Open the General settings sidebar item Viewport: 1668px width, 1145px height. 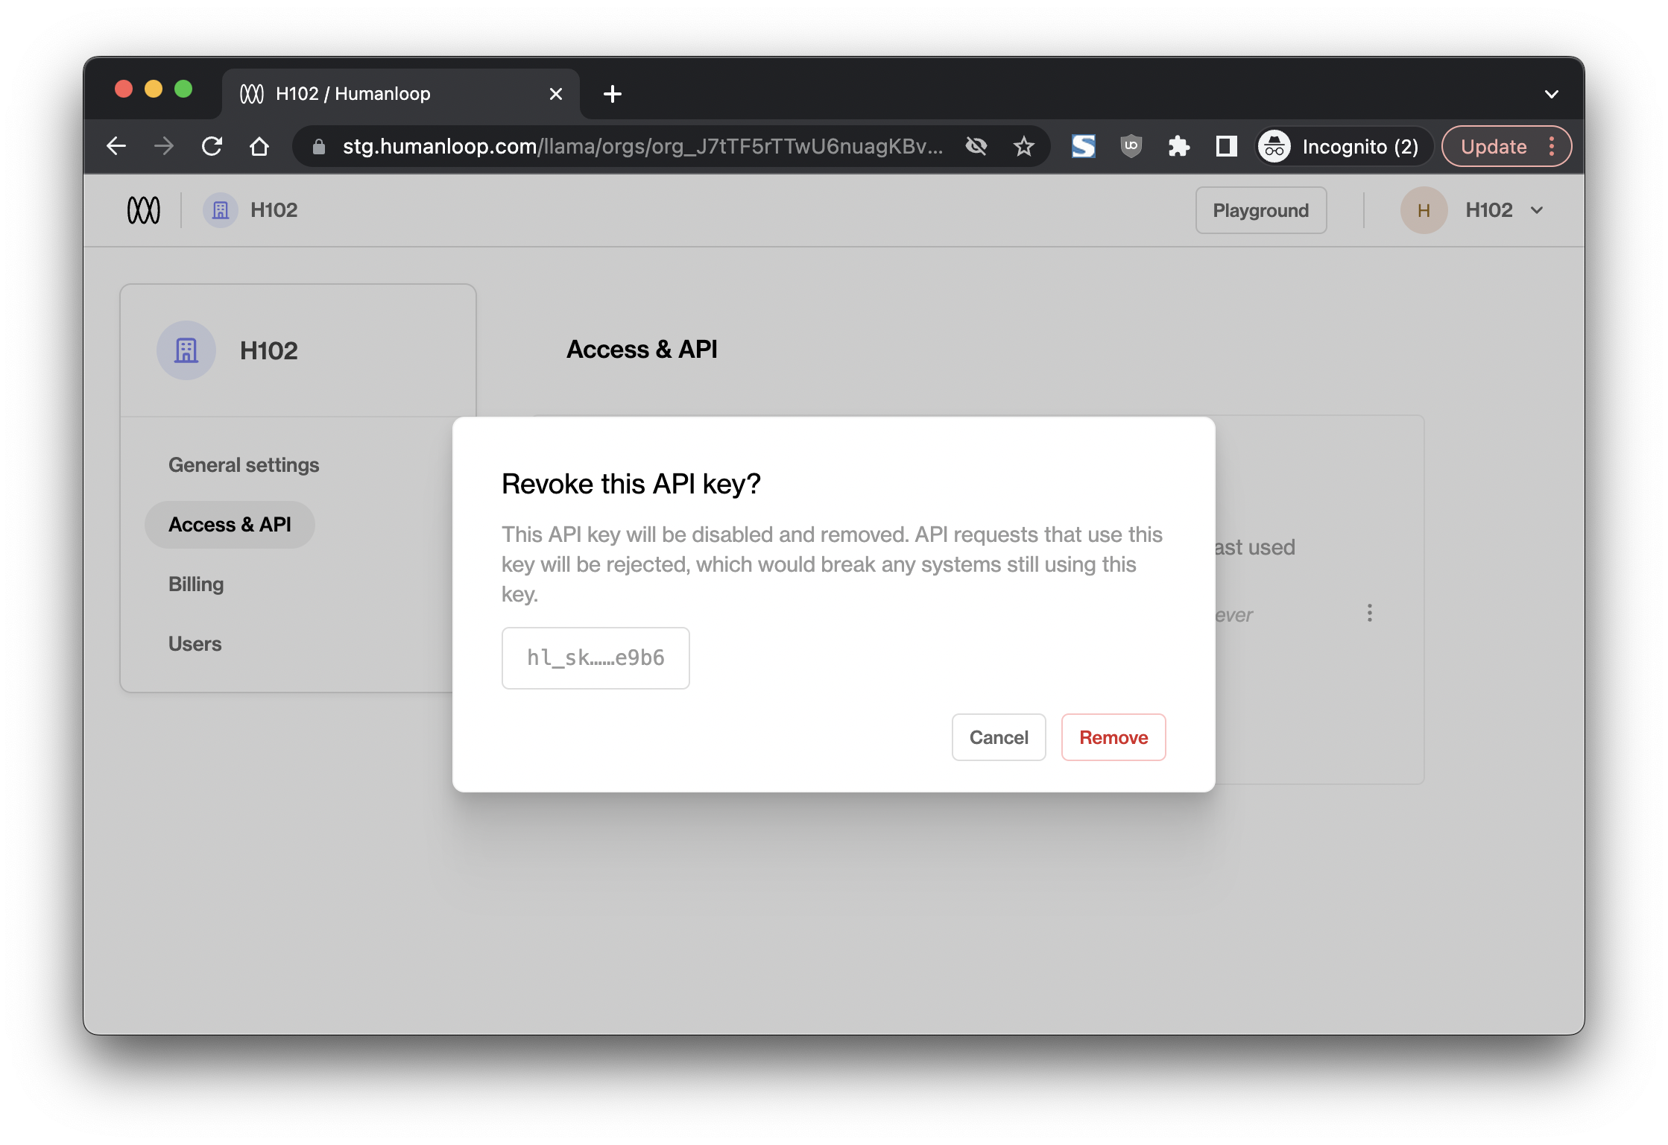click(244, 464)
